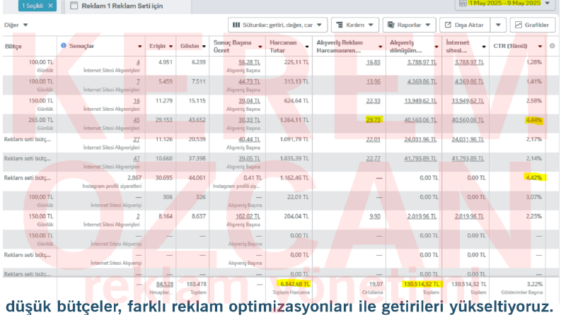Image resolution: width=561 pixels, height=315 pixels.
Task: Click results value 2.867 Instagram profile visits
Action: point(134,178)
